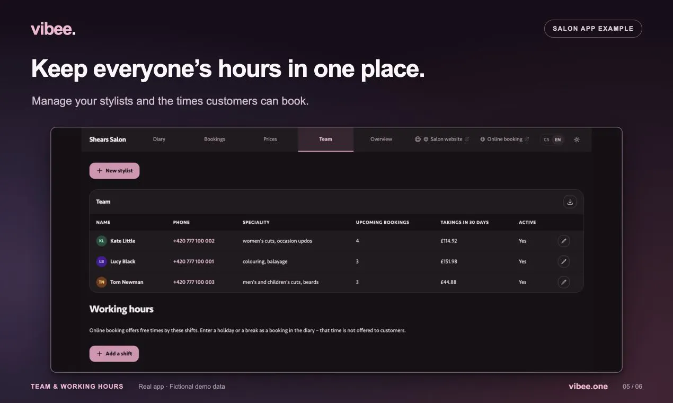Click Tom Newman's TN avatar
The image size is (673, 403).
(x=101, y=282)
